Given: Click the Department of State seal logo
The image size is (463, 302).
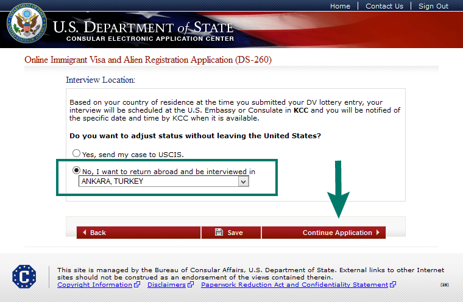Looking at the screenshot, I should 27,23.
